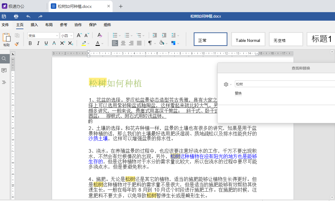Apply the 正常 style
The width and height of the screenshot is (335, 201).
click(x=211, y=39)
